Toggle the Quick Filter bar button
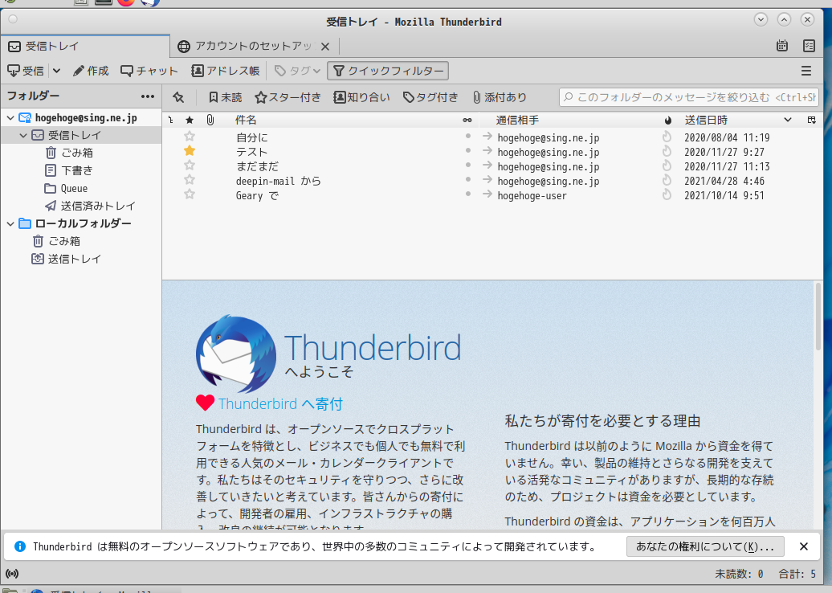This screenshot has width=832, height=593. point(388,71)
